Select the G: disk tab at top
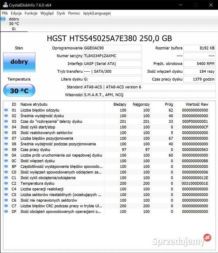218x253 pixels. [x=14, y=24]
